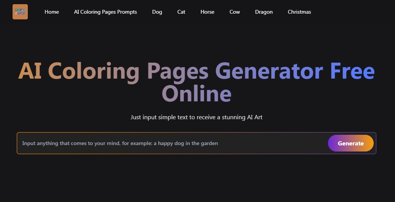Click 'Online' on the heading's second line
395x202 pixels.
tap(197, 93)
